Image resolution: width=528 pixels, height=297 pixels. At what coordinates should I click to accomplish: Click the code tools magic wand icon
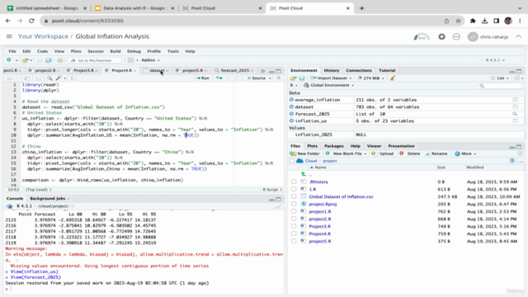[59, 78]
